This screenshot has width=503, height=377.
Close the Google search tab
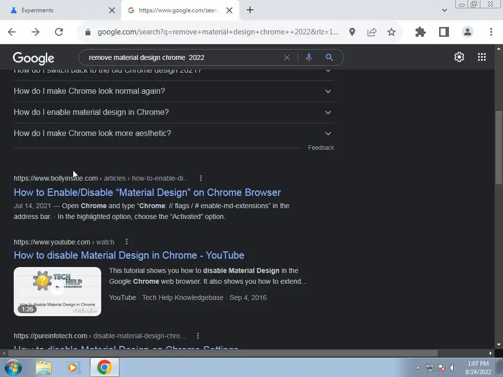pyautogui.click(x=229, y=10)
